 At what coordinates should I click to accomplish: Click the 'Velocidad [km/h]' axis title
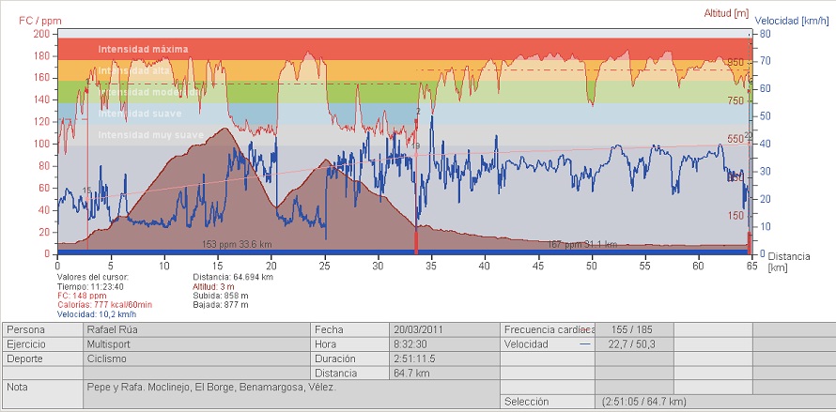[x=791, y=21]
